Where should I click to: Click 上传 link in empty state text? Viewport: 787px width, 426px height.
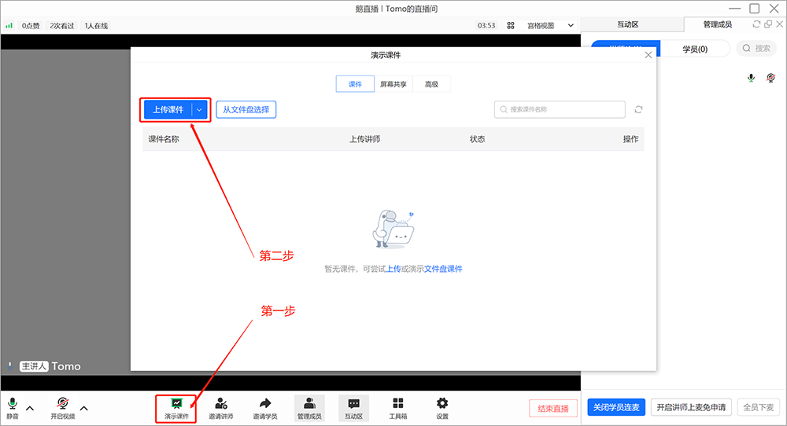(393, 269)
